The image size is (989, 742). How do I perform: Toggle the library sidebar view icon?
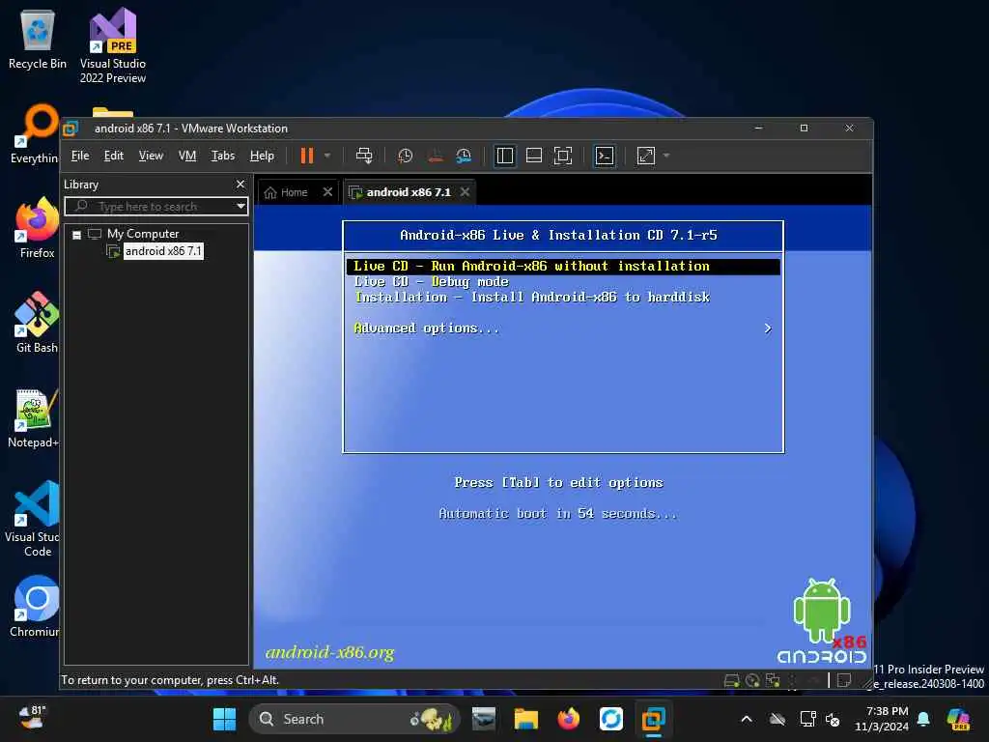click(x=504, y=156)
